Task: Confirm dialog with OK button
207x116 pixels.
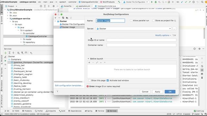Action: (170, 92)
